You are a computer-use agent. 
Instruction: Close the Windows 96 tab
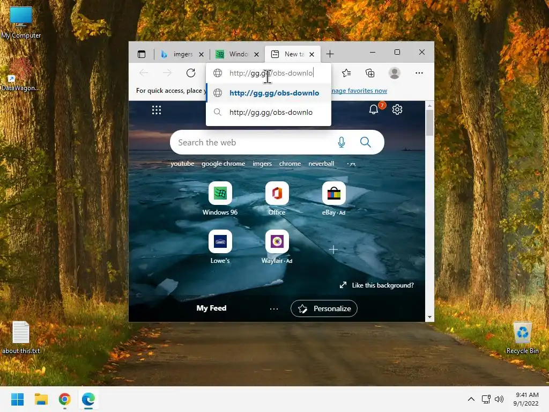click(257, 54)
